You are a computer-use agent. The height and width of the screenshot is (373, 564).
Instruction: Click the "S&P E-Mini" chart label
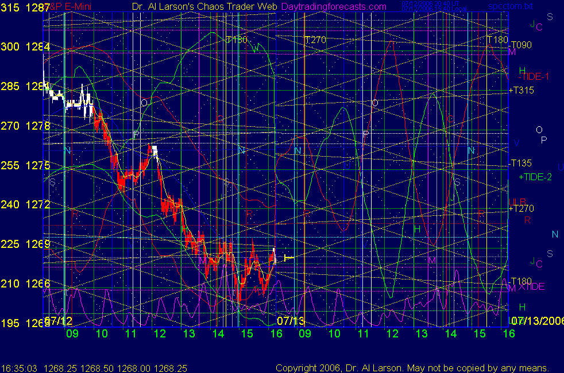[68, 7]
